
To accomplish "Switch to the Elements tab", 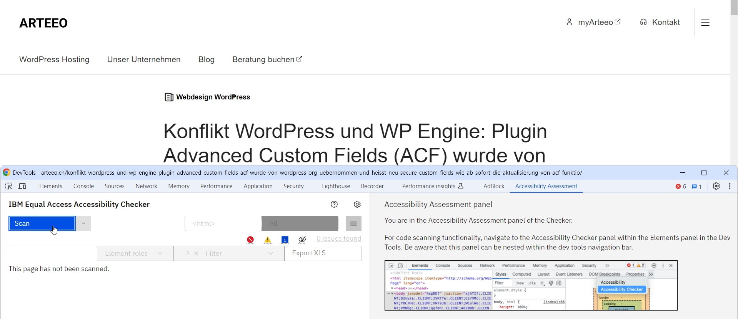I will pyautogui.click(x=51, y=186).
